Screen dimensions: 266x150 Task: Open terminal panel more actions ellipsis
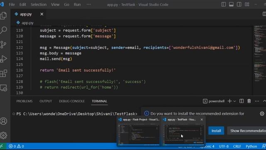click(257, 101)
